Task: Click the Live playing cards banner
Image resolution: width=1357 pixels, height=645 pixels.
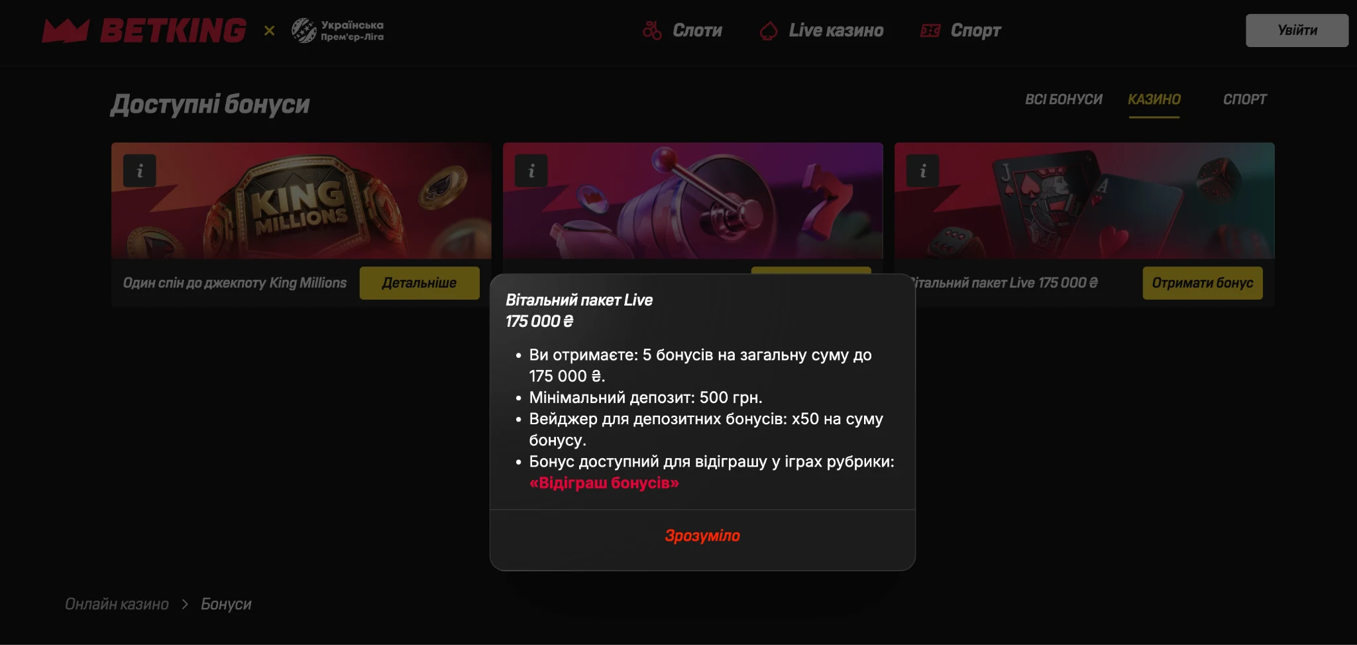Action: tap(1084, 201)
